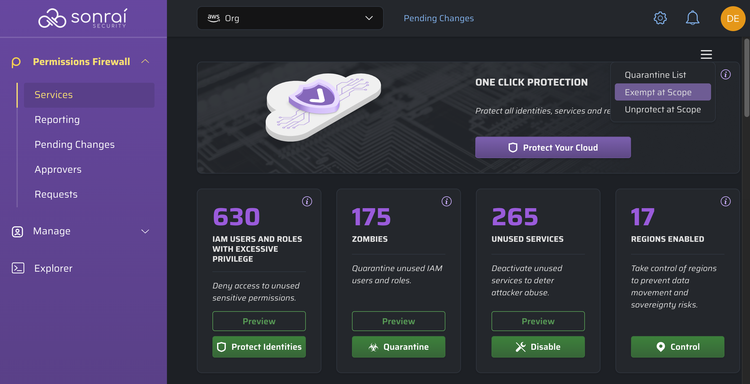Click the Protect Your Cloud button

(553, 148)
